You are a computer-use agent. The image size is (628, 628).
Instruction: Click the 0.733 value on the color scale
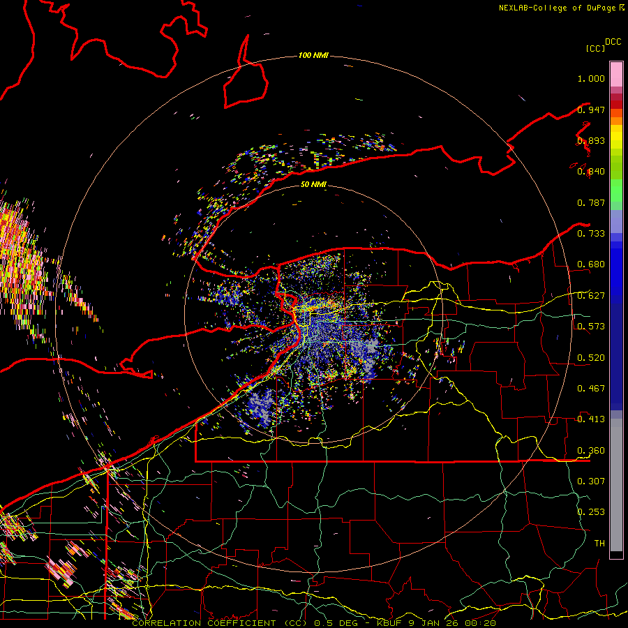(591, 233)
